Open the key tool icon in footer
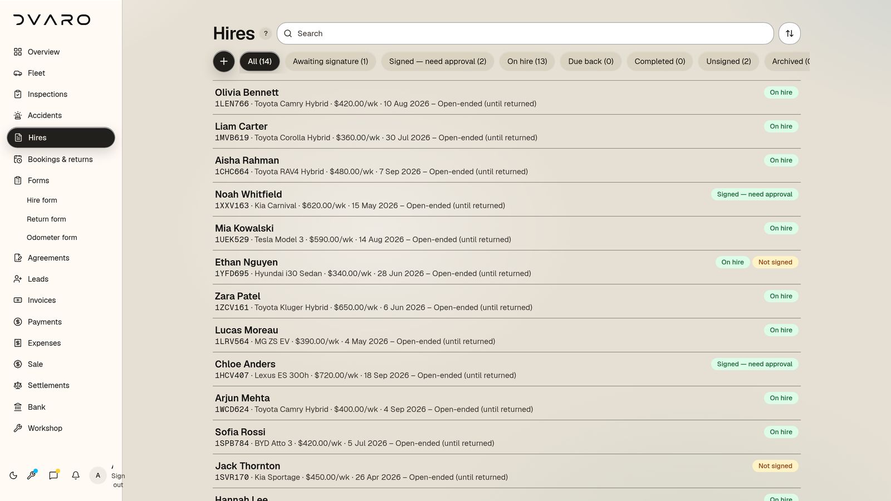 (32, 475)
